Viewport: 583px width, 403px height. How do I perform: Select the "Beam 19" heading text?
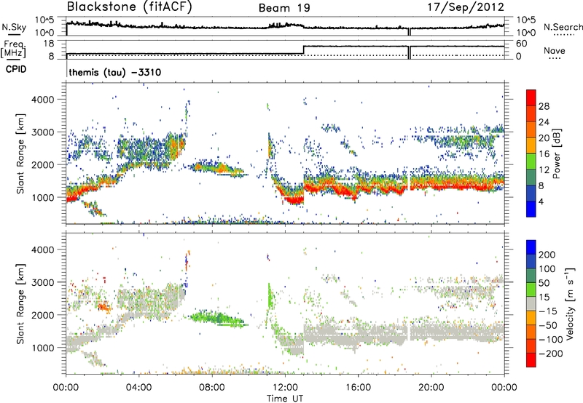pos(284,8)
